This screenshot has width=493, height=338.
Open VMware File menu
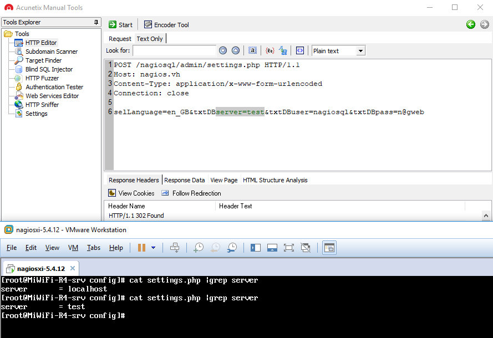click(x=12, y=248)
